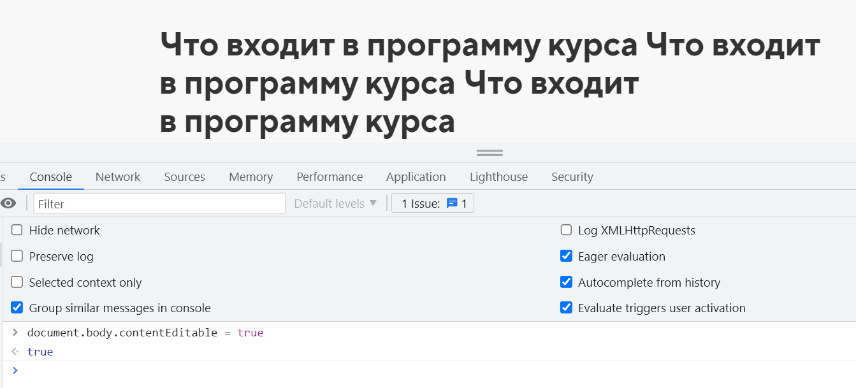This screenshot has width=856, height=388.
Task: Switch to the Console tab
Action: point(51,177)
